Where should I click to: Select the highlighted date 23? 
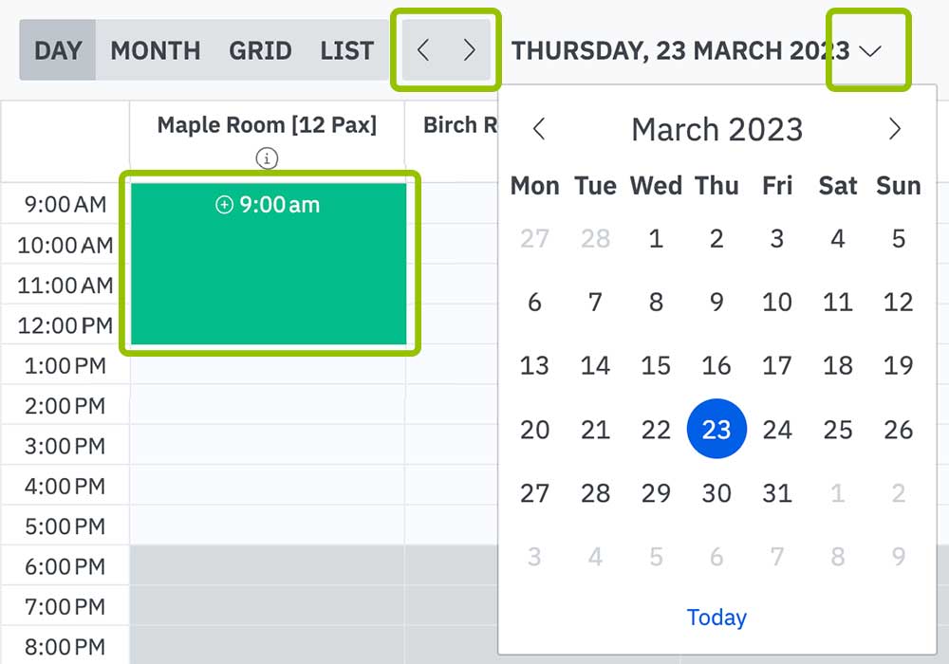tap(716, 430)
